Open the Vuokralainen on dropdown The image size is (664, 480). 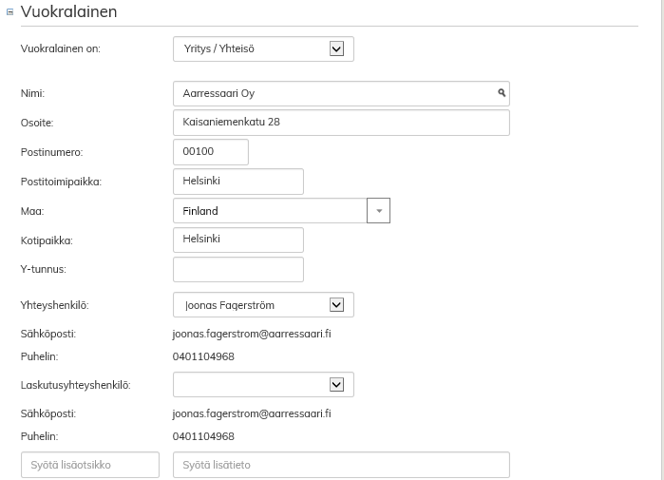pyautogui.click(x=263, y=48)
